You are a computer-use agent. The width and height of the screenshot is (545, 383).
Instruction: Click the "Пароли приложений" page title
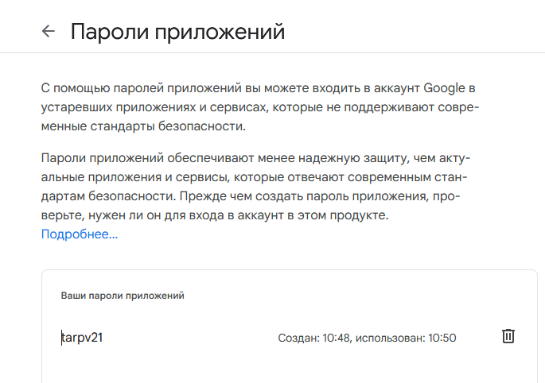(x=177, y=32)
